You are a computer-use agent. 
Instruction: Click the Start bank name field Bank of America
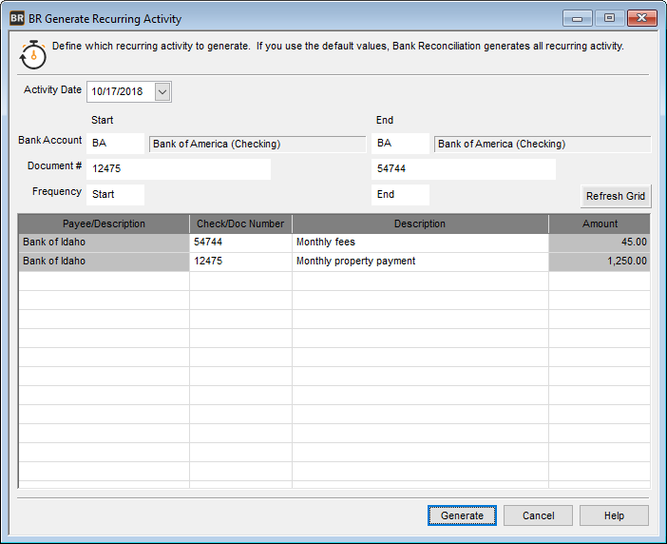click(257, 144)
